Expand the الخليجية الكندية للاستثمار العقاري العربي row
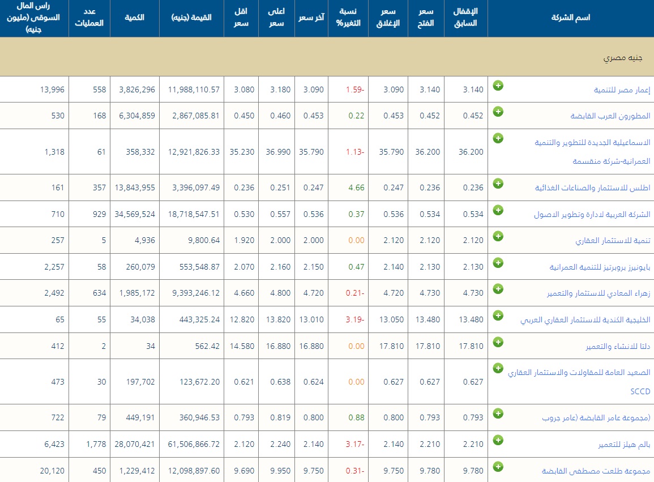This screenshot has width=654, height=482. [x=498, y=315]
